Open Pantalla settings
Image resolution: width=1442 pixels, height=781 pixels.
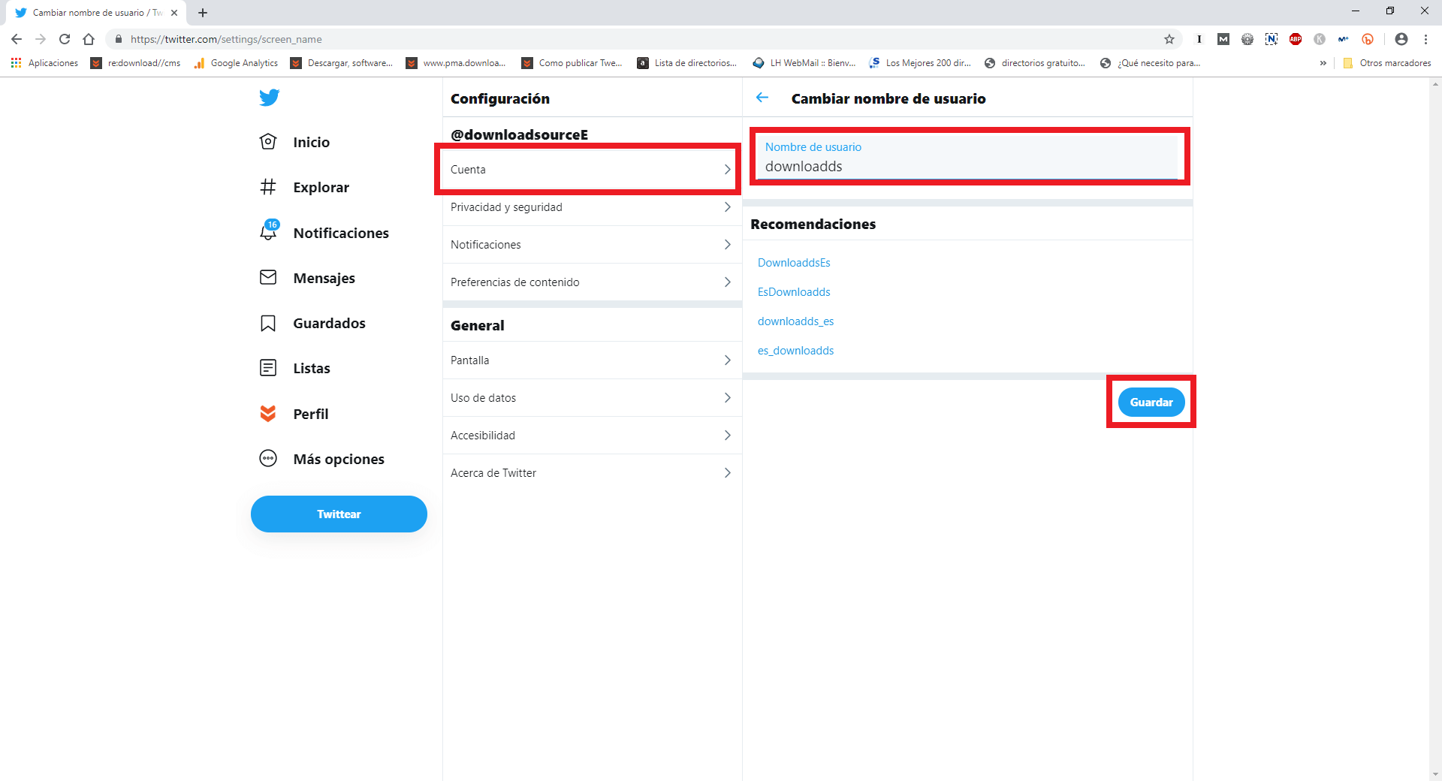point(592,360)
